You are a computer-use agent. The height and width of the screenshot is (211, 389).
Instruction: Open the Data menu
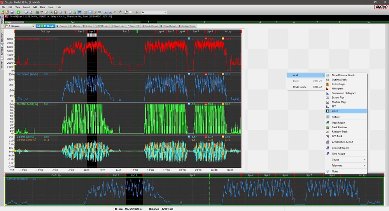(x=42, y=7)
